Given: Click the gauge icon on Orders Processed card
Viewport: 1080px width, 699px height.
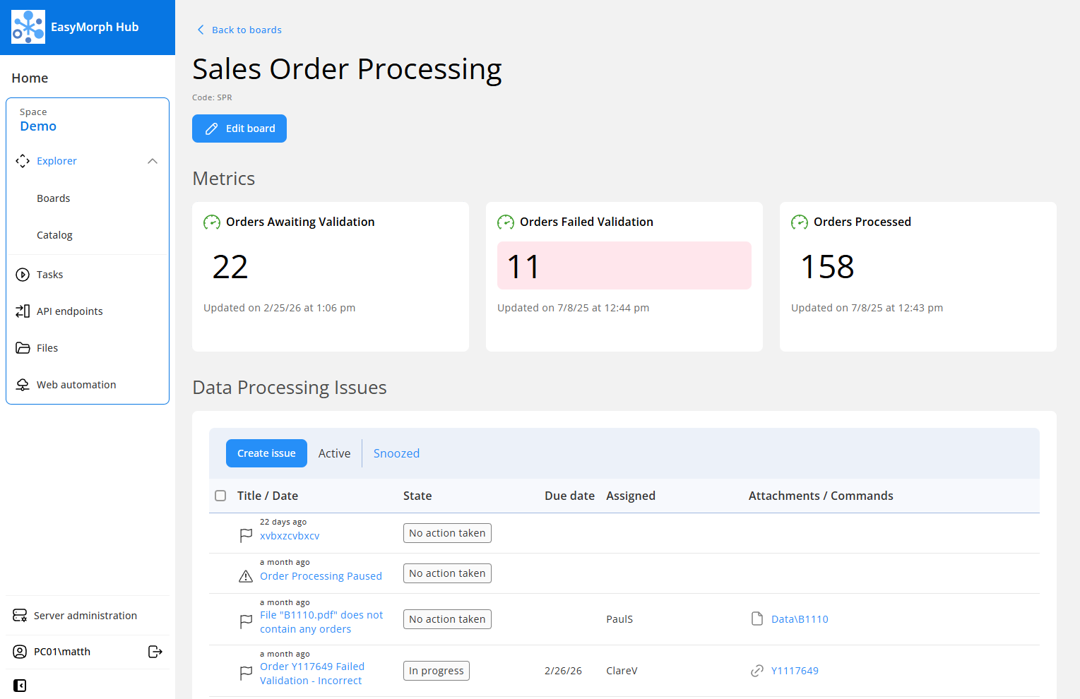Looking at the screenshot, I should click(799, 221).
